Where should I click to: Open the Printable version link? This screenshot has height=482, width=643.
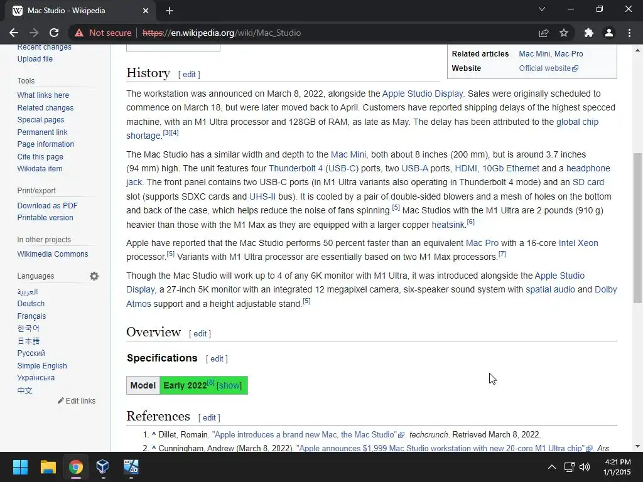point(45,218)
